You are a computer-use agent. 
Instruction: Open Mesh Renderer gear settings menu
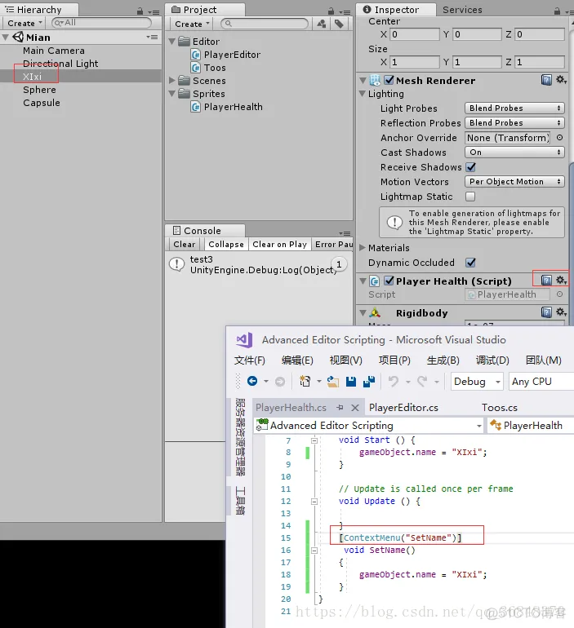[561, 80]
